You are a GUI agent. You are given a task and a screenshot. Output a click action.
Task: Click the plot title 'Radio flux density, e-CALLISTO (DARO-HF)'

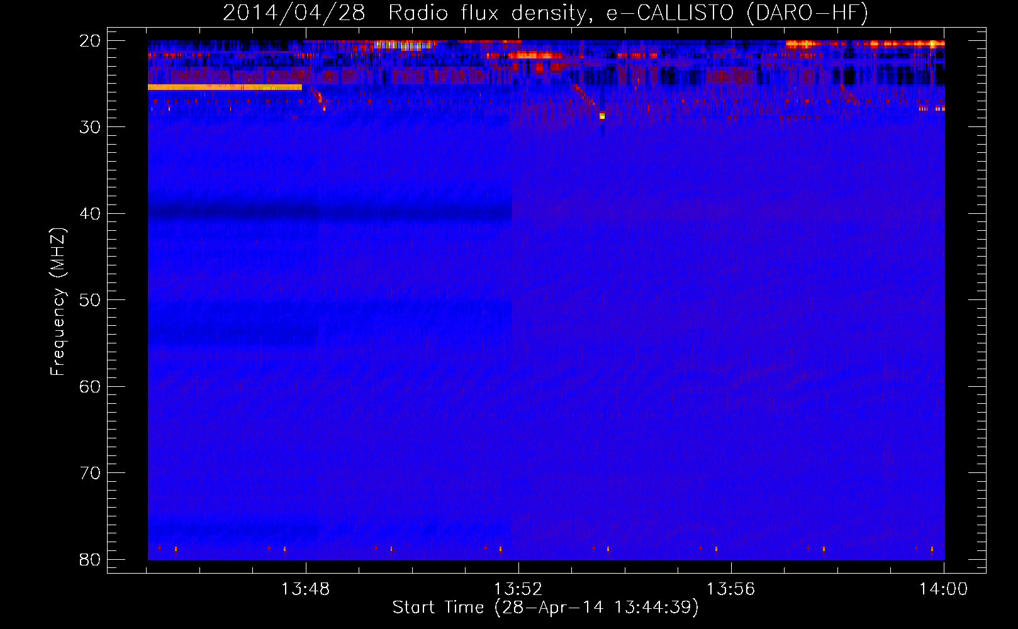click(628, 13)
